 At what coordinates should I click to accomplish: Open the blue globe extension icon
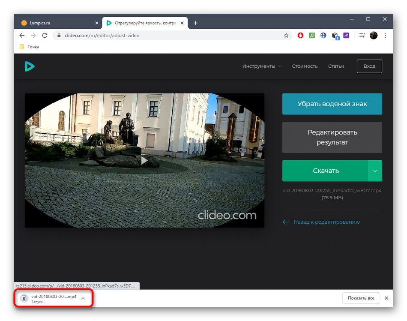click(323, 35)
